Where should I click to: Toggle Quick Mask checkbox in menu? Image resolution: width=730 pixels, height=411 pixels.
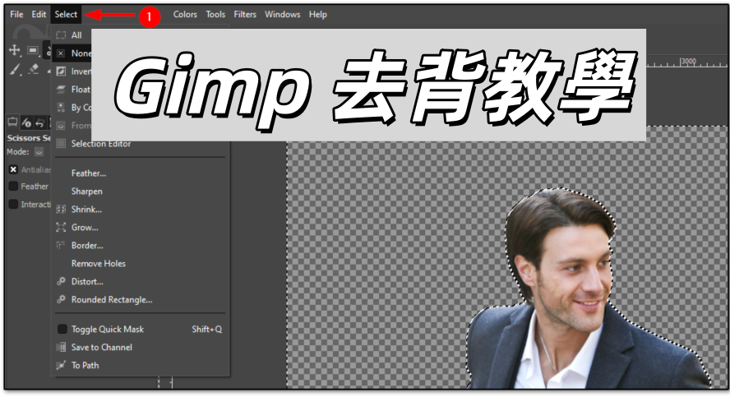pos(62,329)
